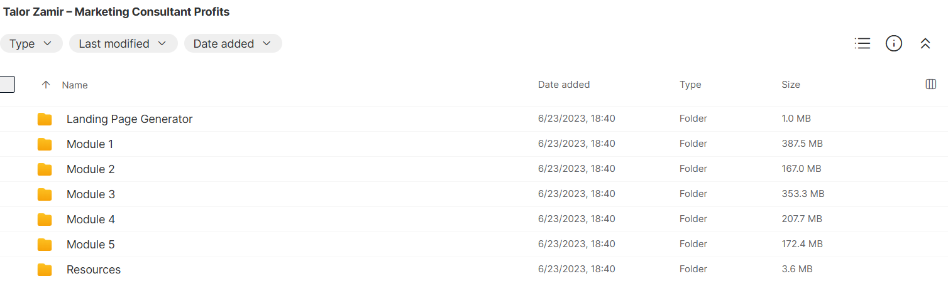Open the Module 2 folder
The image size is (948, 281).
pos(91,169)
